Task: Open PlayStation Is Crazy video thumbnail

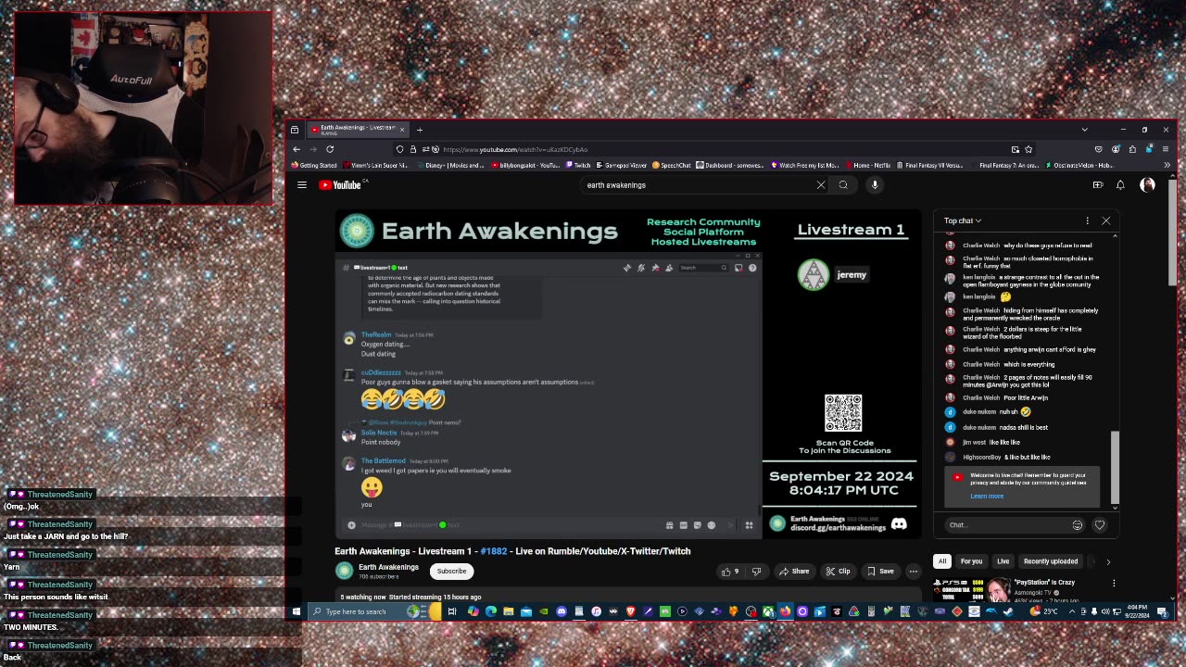Action: tap(971, 588)
